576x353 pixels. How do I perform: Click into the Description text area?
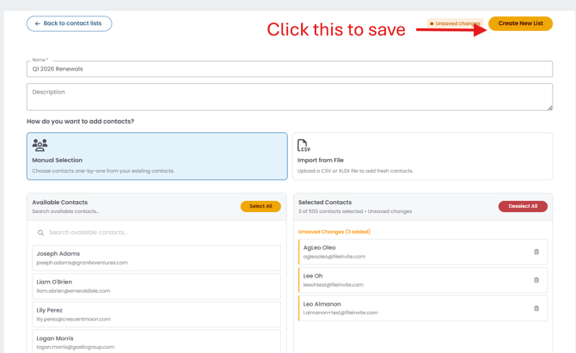289,97
